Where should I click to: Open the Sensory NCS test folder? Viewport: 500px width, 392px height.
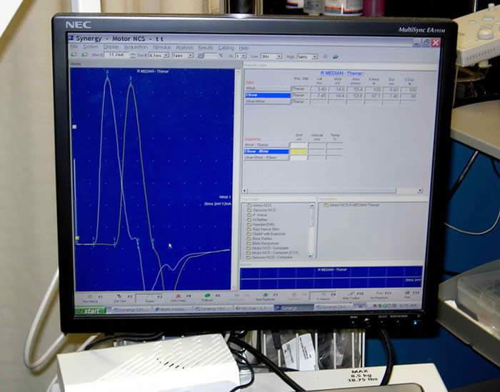(x=261, y=210)
